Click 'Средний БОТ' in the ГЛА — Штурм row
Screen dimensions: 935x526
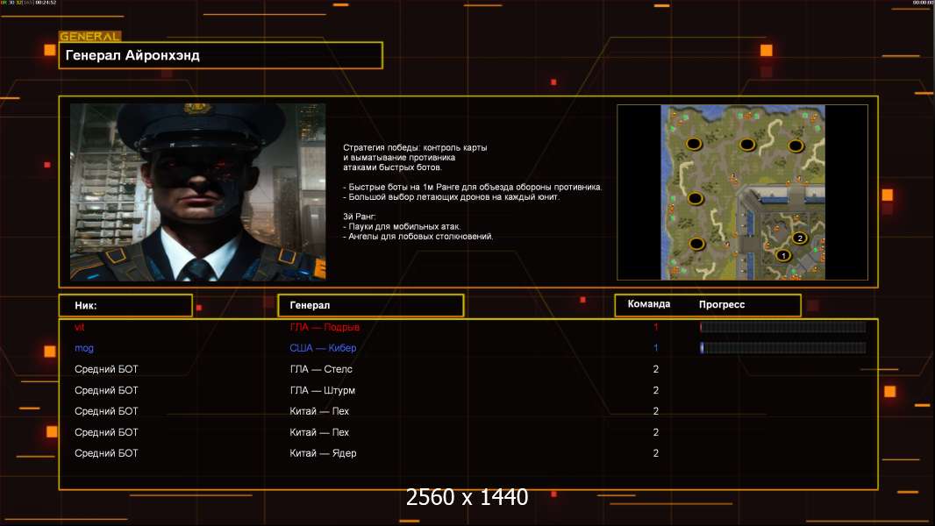[106, 390]
